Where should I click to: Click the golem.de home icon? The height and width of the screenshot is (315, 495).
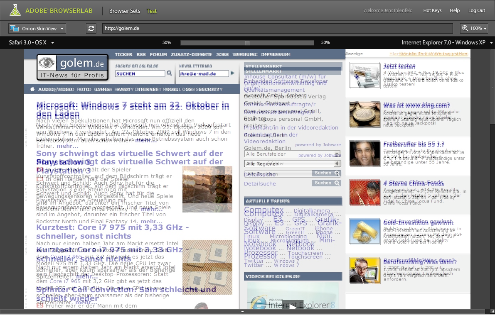click(32, 89)
